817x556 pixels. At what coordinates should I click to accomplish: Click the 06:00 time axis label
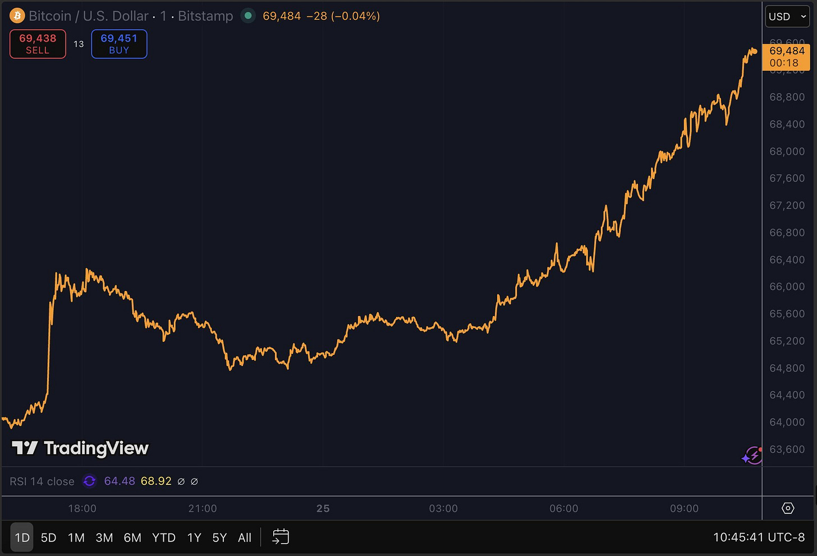pyautogui.click(x=564, y=508)
